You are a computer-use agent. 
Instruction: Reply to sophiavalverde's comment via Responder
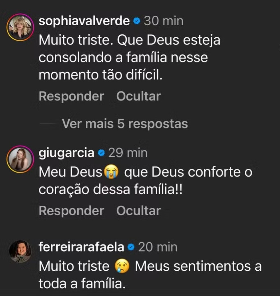pyautogui.click(x=71, y=96)
